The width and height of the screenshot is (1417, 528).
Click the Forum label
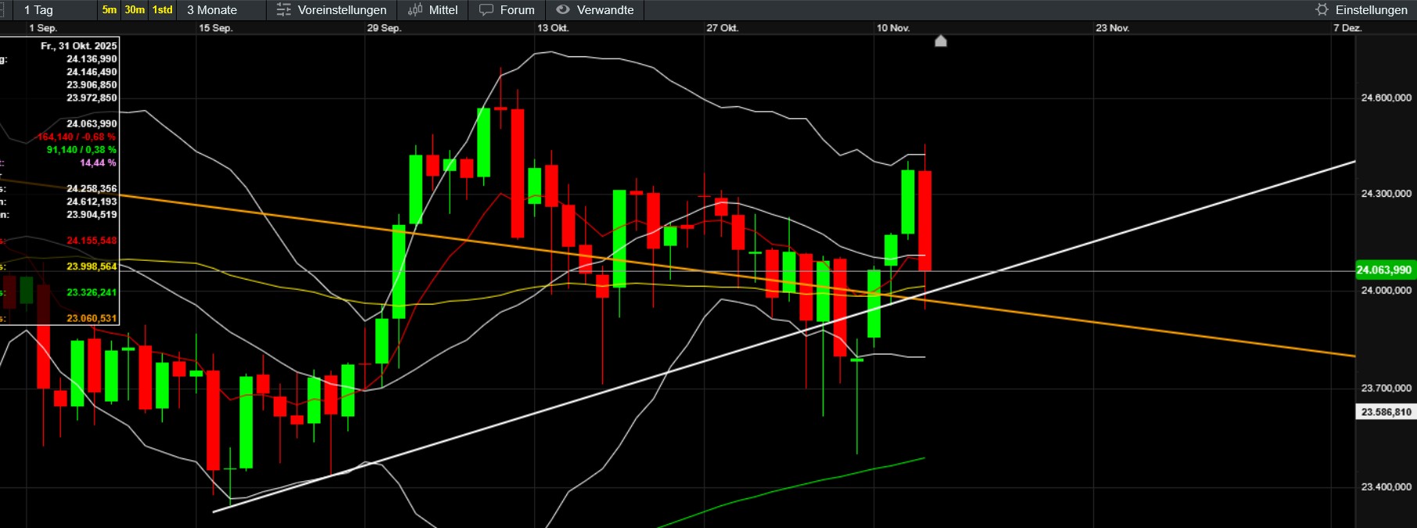[x=517, y=10]
